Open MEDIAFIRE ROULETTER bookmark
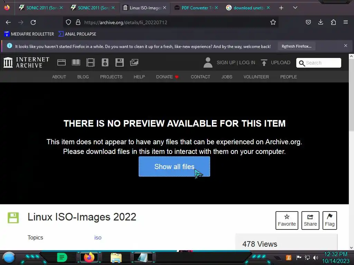The height and width of the screenshot is (265, 354). point(29,34)
